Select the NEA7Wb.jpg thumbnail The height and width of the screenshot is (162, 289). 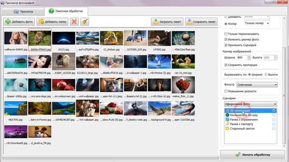(16, 108)
